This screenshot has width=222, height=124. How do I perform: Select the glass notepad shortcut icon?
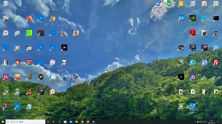(x=29, y=106)
